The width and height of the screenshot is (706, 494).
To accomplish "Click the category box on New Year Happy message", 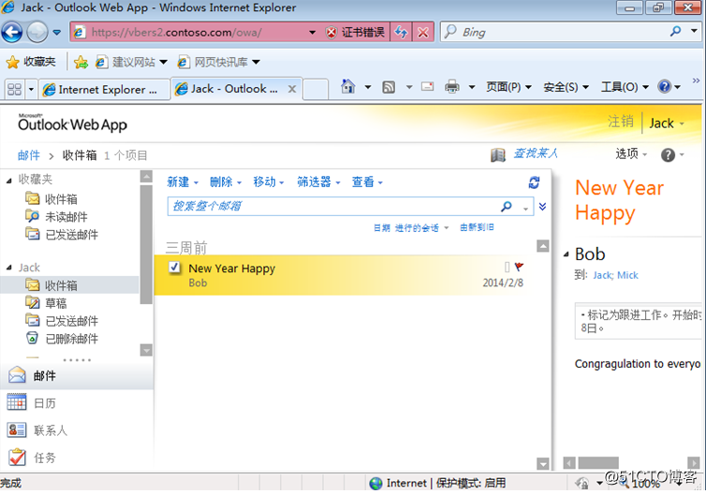I will click(507, 268).
